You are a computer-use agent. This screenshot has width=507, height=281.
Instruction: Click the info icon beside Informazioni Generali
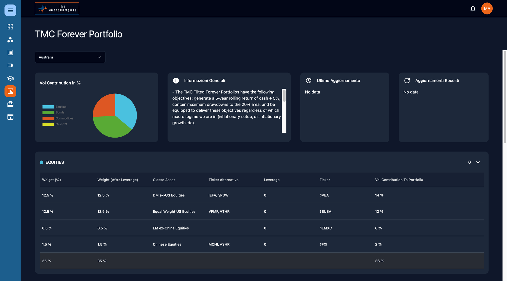(x=176, y=81)
